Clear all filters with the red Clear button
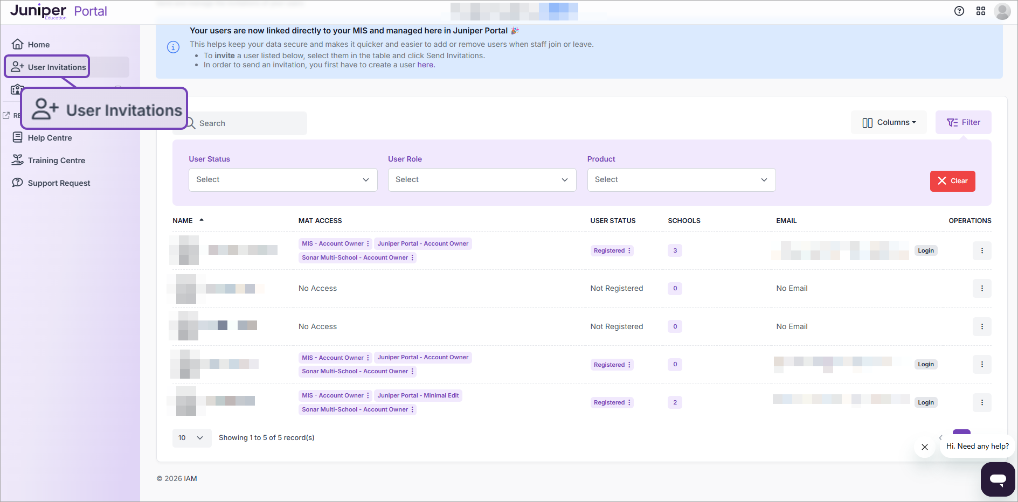 point(953,181)
